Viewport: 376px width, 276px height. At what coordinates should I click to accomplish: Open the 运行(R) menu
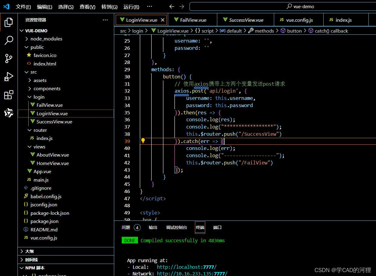[x=131, y=7]
